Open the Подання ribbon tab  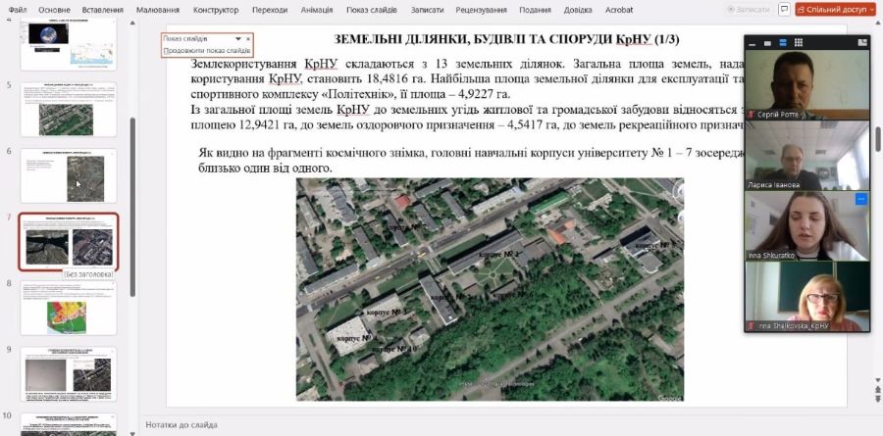pos(535,10)
